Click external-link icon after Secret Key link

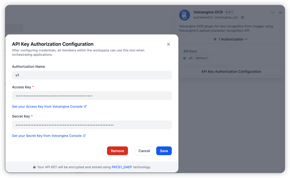pyautogui.click(x=84, y=136)
